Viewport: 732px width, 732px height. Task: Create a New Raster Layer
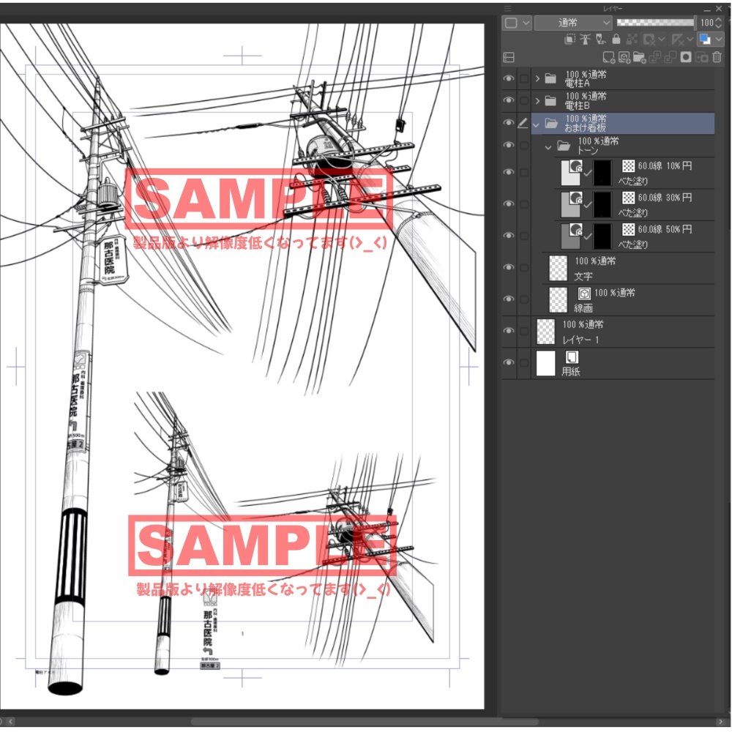[x=609, y=57]
